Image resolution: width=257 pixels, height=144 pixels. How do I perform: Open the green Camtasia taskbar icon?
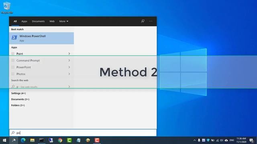tap(69, 140)
